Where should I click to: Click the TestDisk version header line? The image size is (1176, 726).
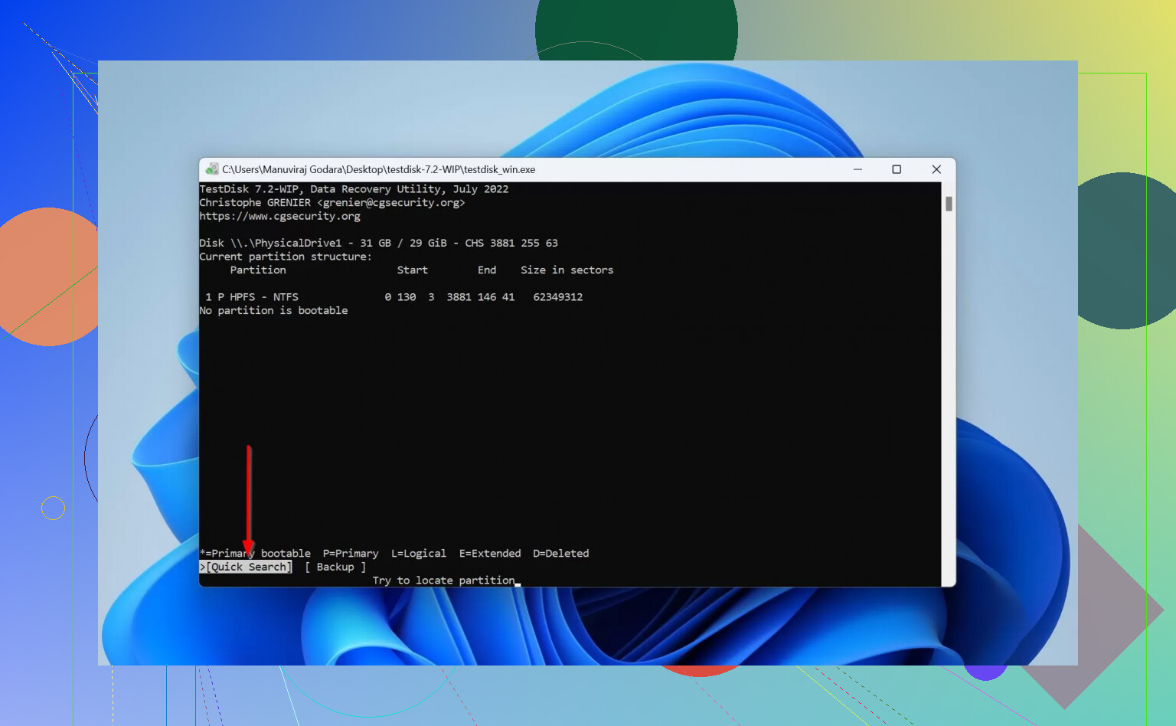(x=354, y=188)
